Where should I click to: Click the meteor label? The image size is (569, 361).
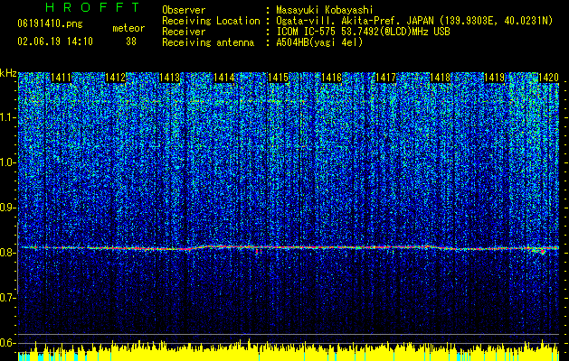click(x=128, y=28)
